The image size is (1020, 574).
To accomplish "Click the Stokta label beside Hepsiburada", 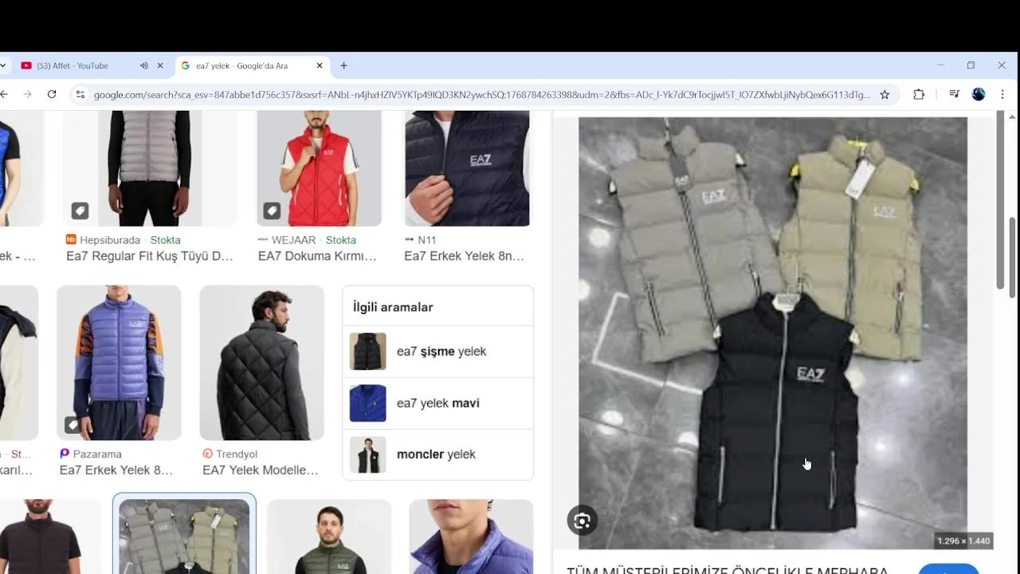I will coord(166,240).
